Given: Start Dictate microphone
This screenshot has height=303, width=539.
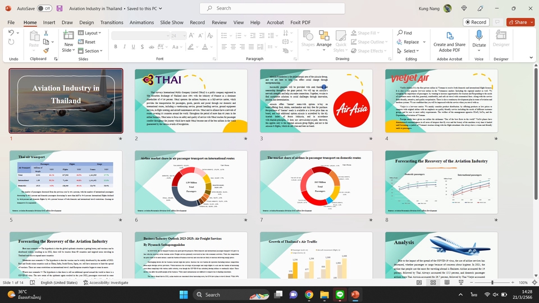Looking at the screenshot, I should 479,40.
